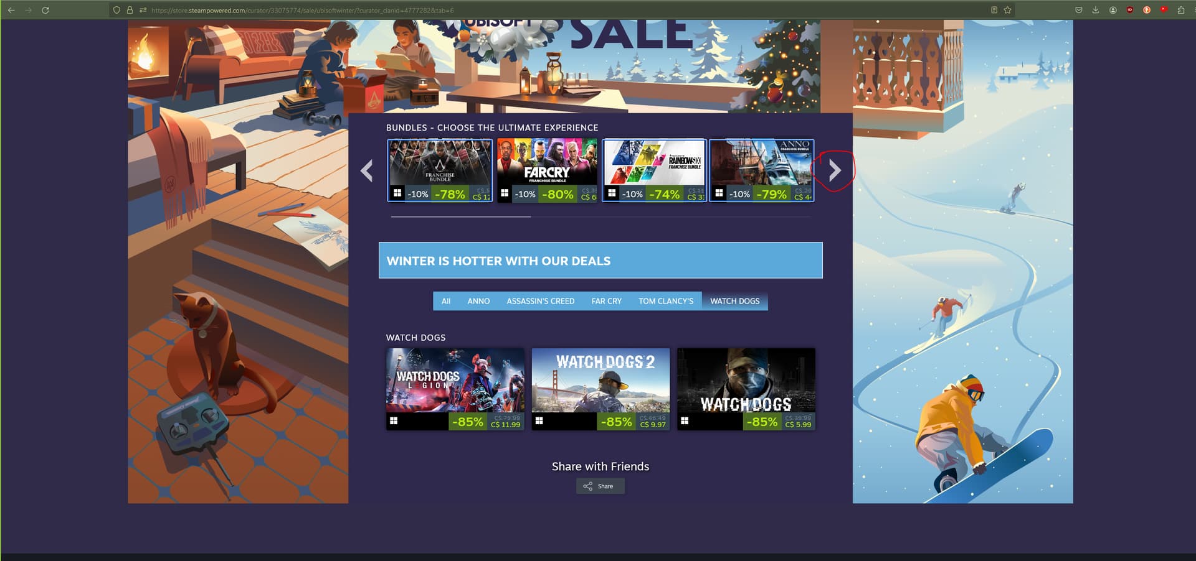Screen dimensions: 1196x561
Task: Open the extensions puzzle menu
Action: tap(1180, 10)
